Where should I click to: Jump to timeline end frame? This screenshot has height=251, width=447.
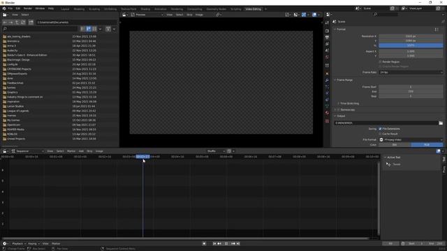point(238,243)
